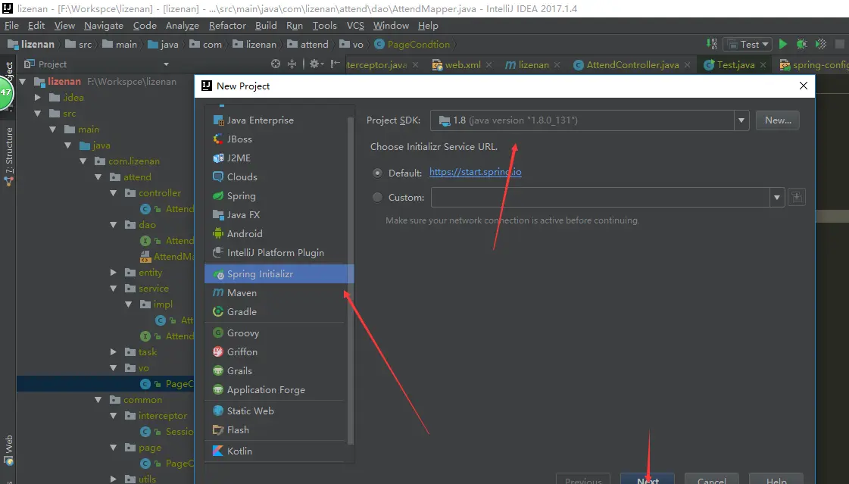Select Android project type

[x=279, y=234]
